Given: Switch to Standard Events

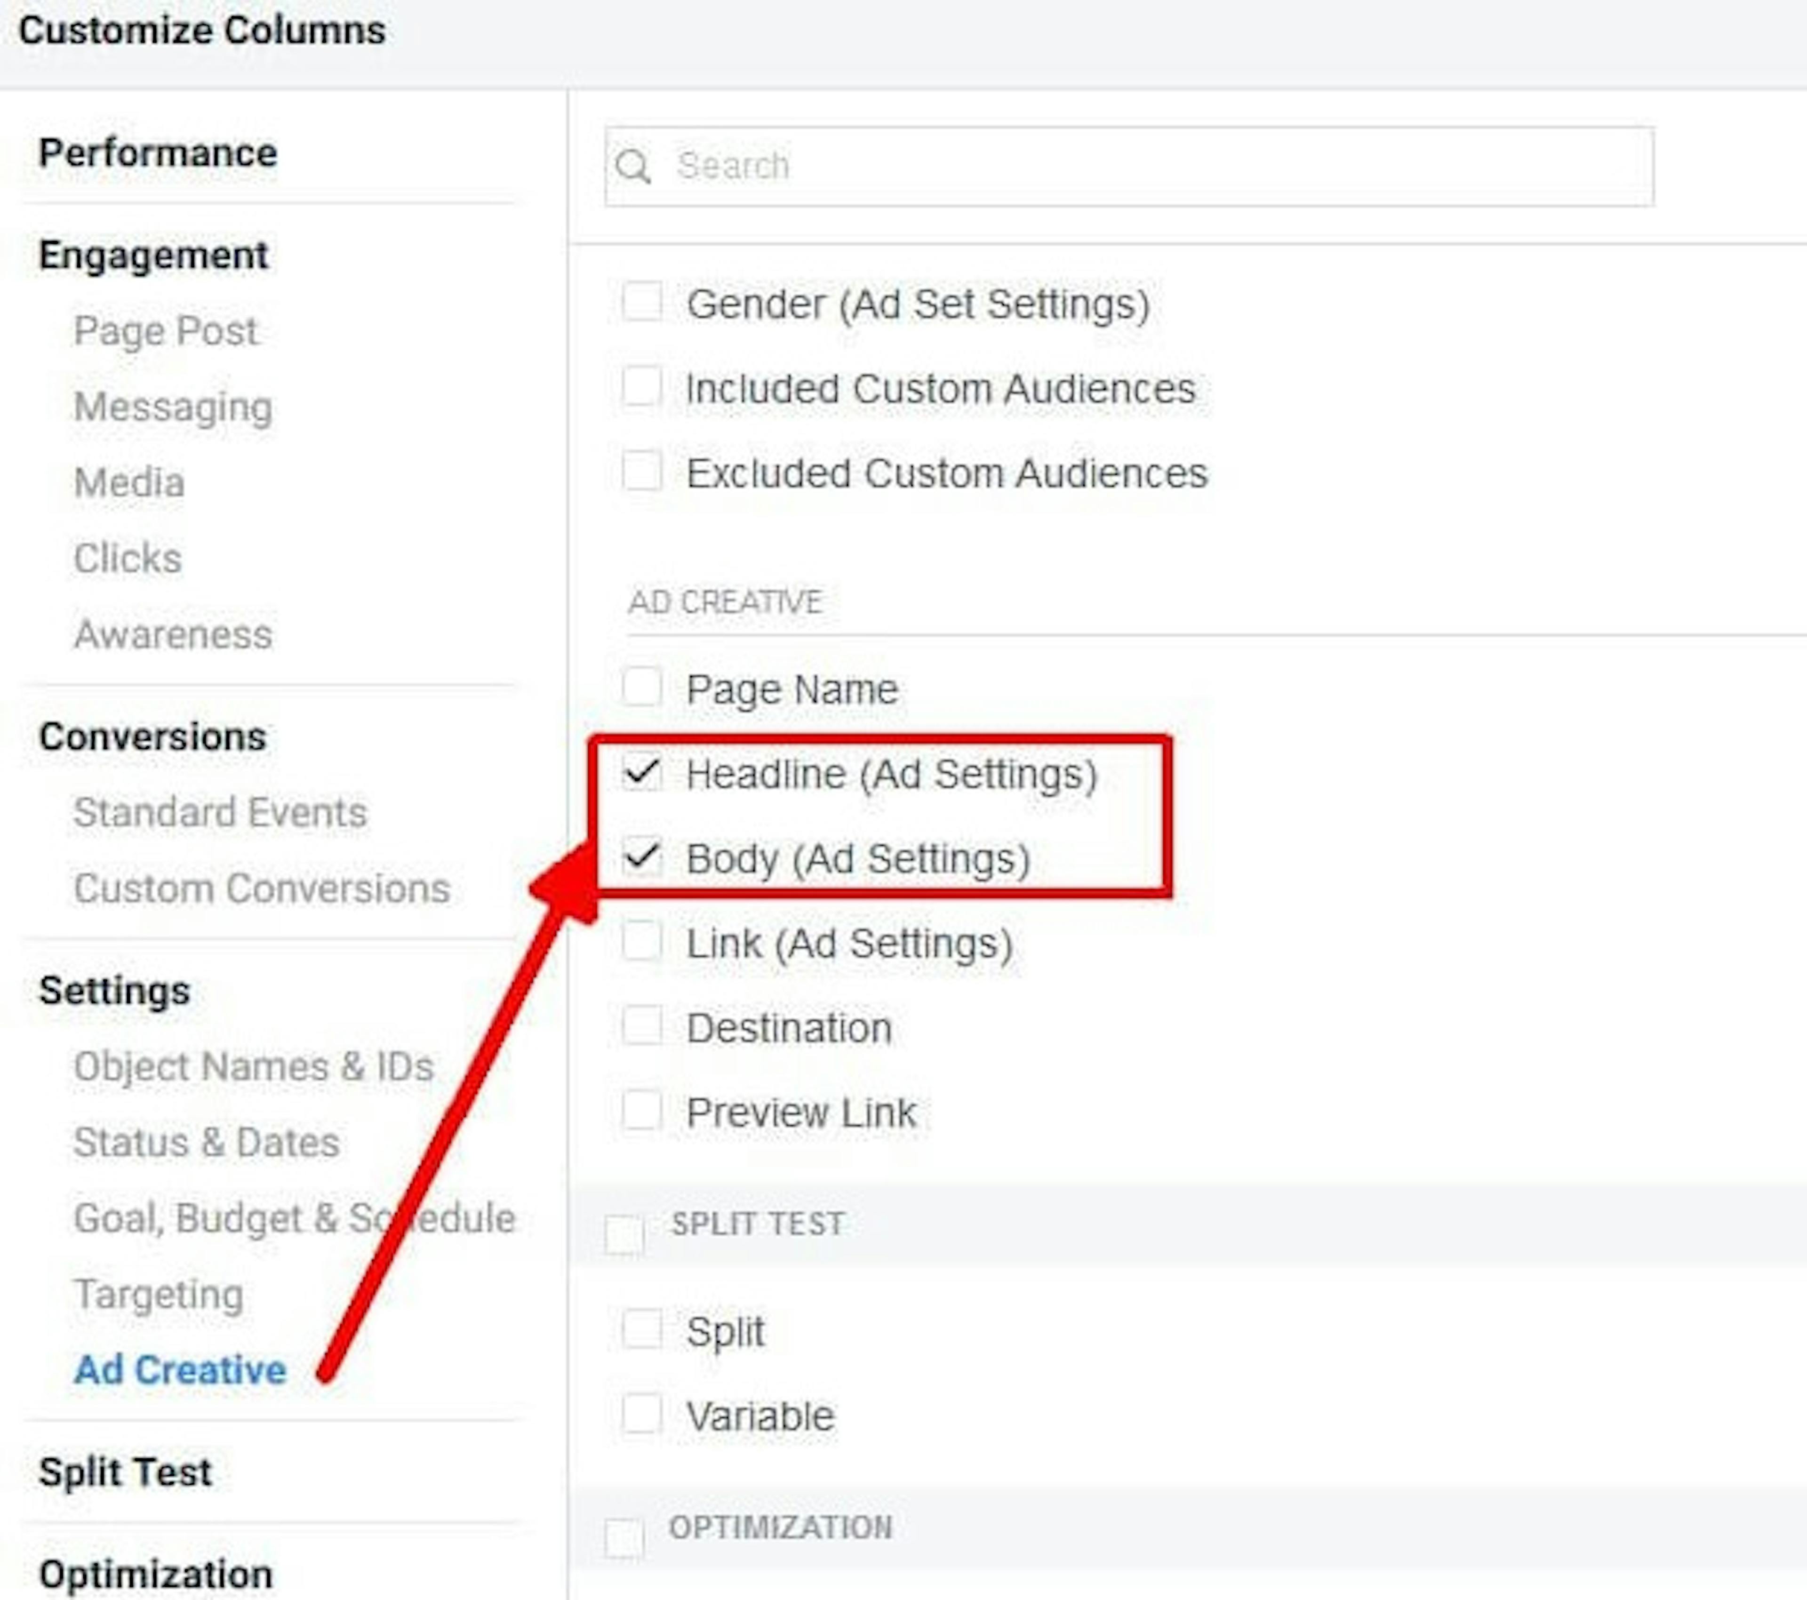Looking at the screenshot, I should [221, 812].
